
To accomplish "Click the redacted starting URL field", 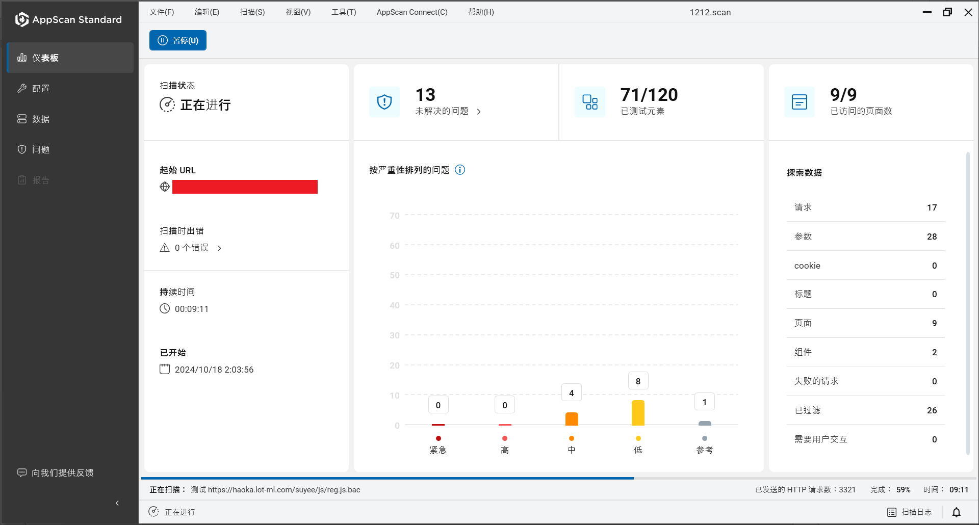I will click(245, 187).
